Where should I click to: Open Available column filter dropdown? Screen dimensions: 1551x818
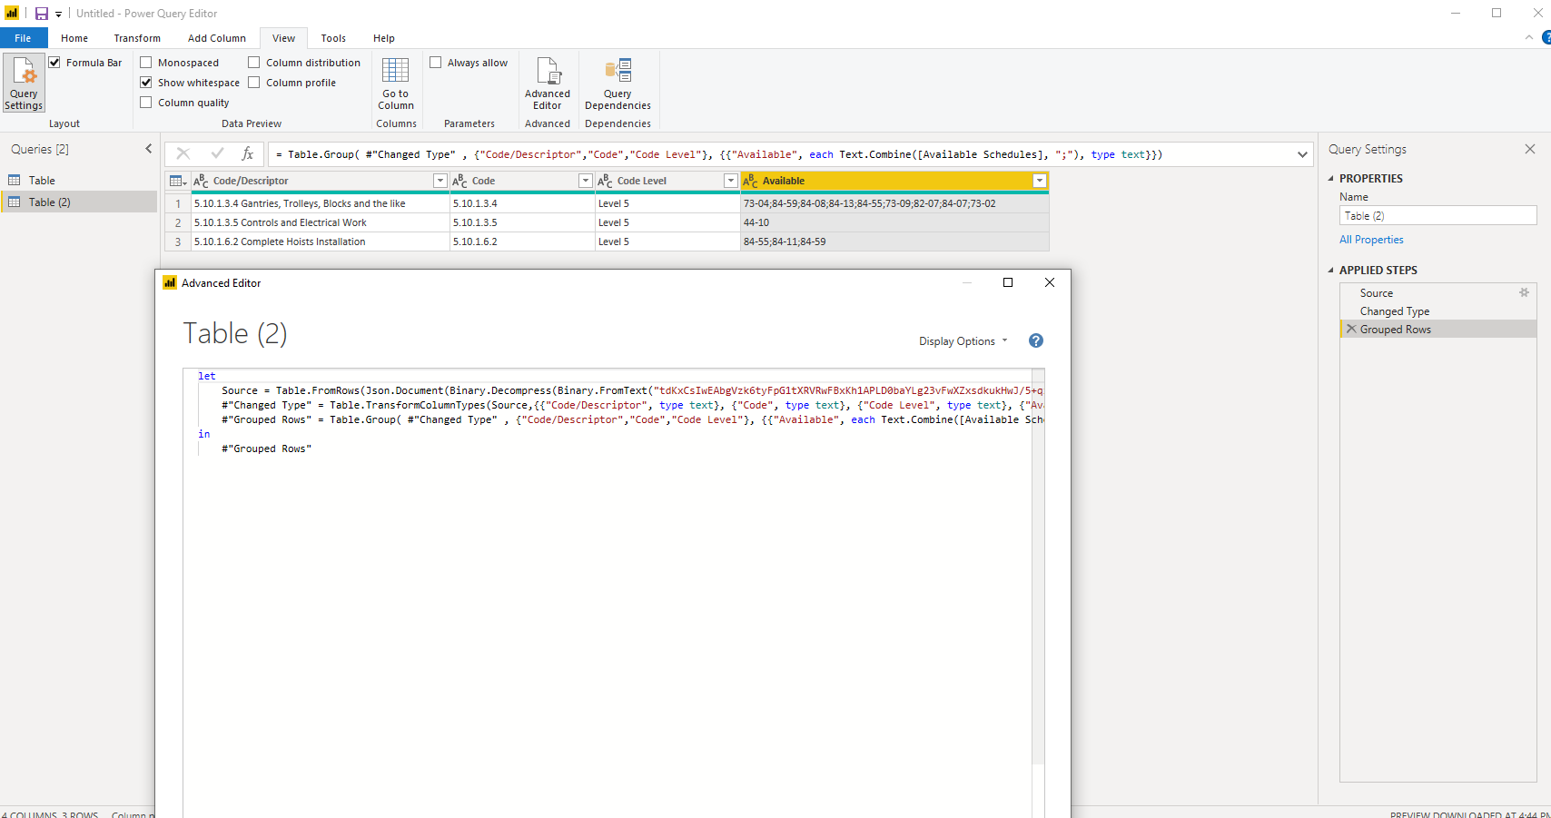tap(1040, 181)
